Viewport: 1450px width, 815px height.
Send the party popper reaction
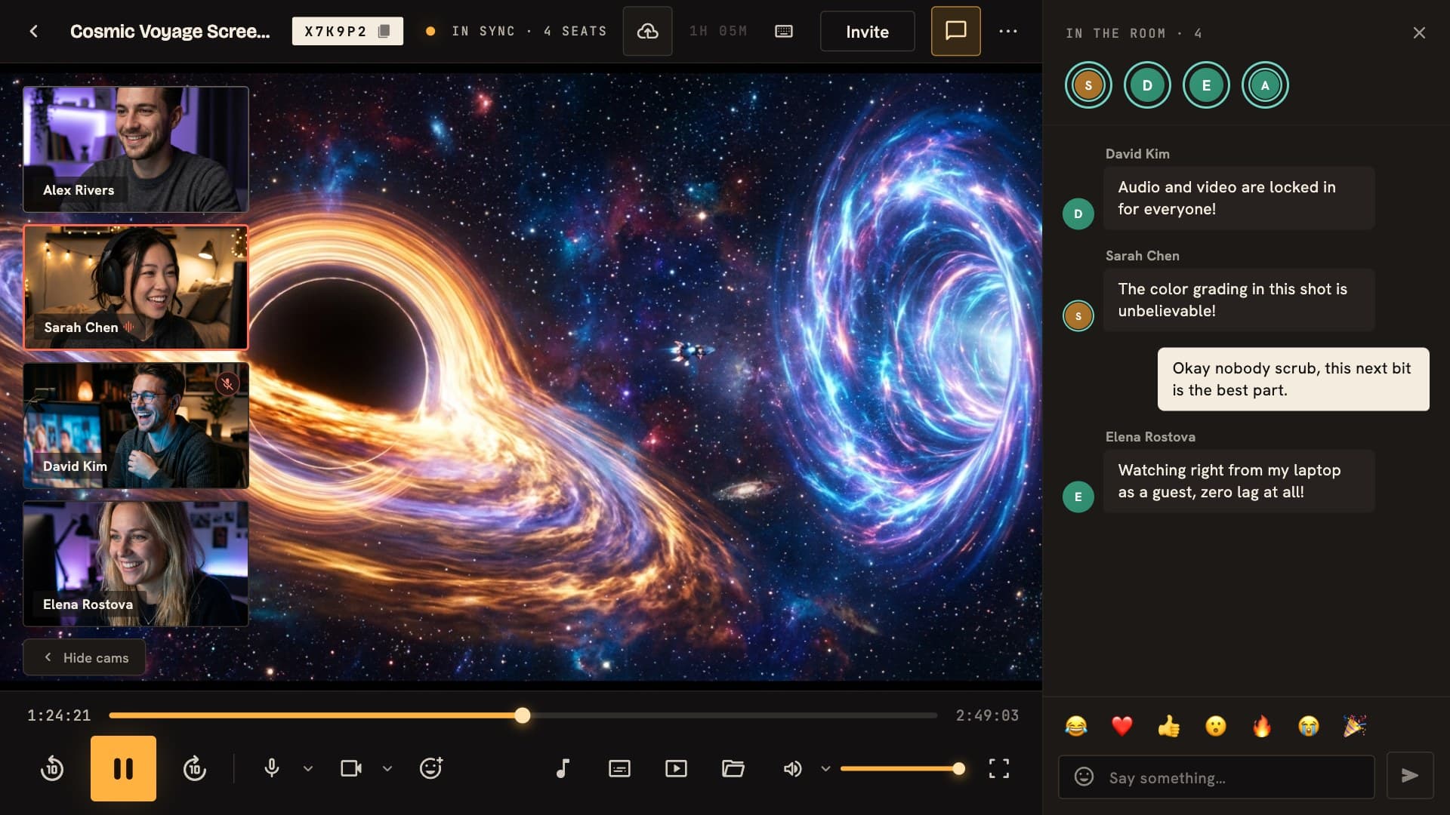click(x=1354, y=726)
